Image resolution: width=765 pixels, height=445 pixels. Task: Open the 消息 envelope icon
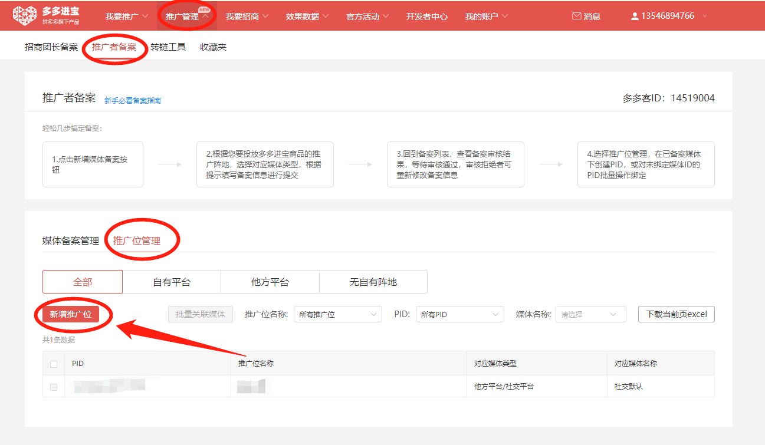(x=577, y=17)
